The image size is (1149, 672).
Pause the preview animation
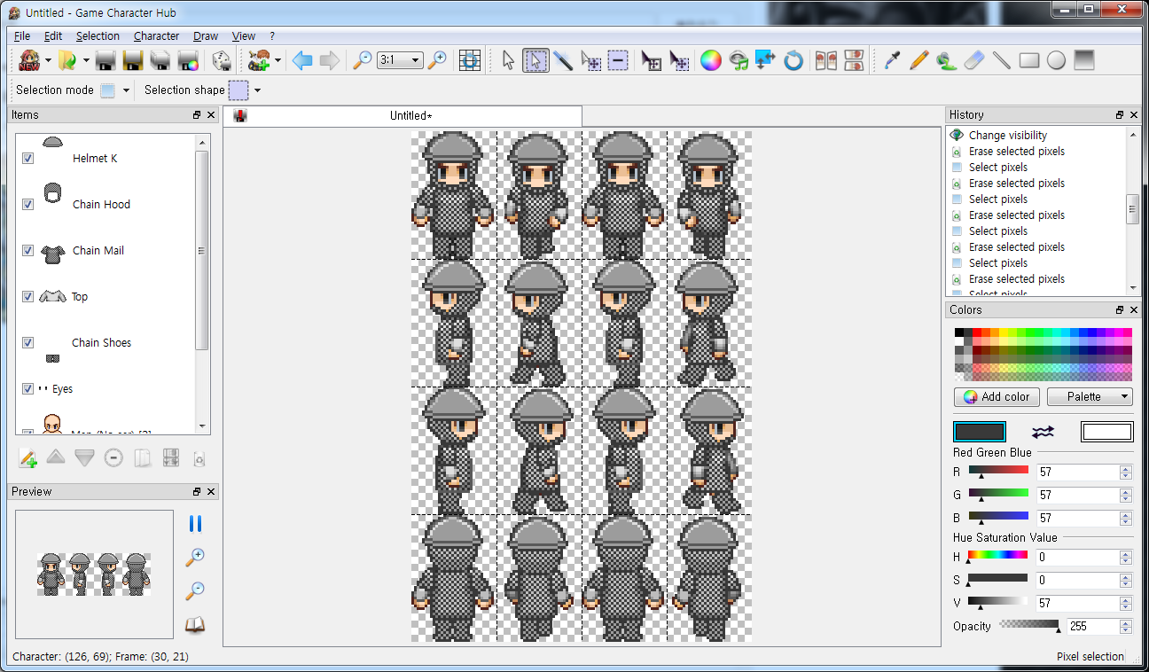coord(195,524)
